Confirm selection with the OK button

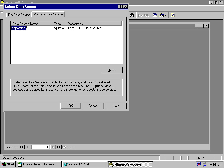click(71, 106)
